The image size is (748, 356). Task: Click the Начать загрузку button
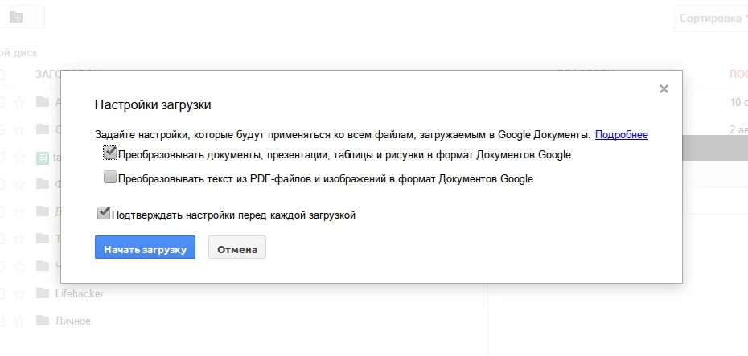point(145,248)
